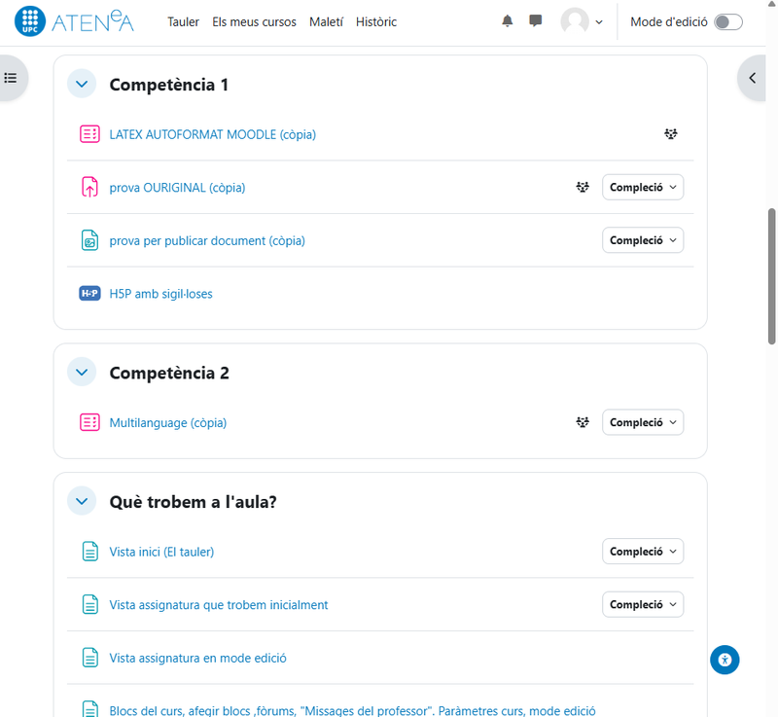The image size is (778, 717).
Task: Click the group mode icon beside LATEX AUTOFORMAT MOODLE
Action: [670, 134]
